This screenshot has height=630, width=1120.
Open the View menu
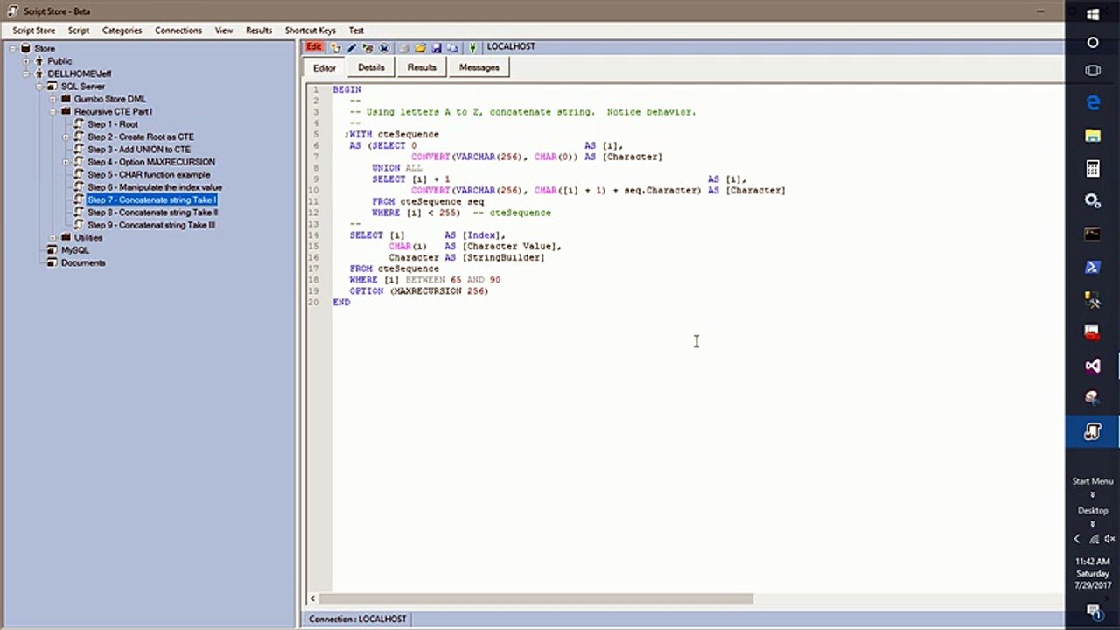224,31
